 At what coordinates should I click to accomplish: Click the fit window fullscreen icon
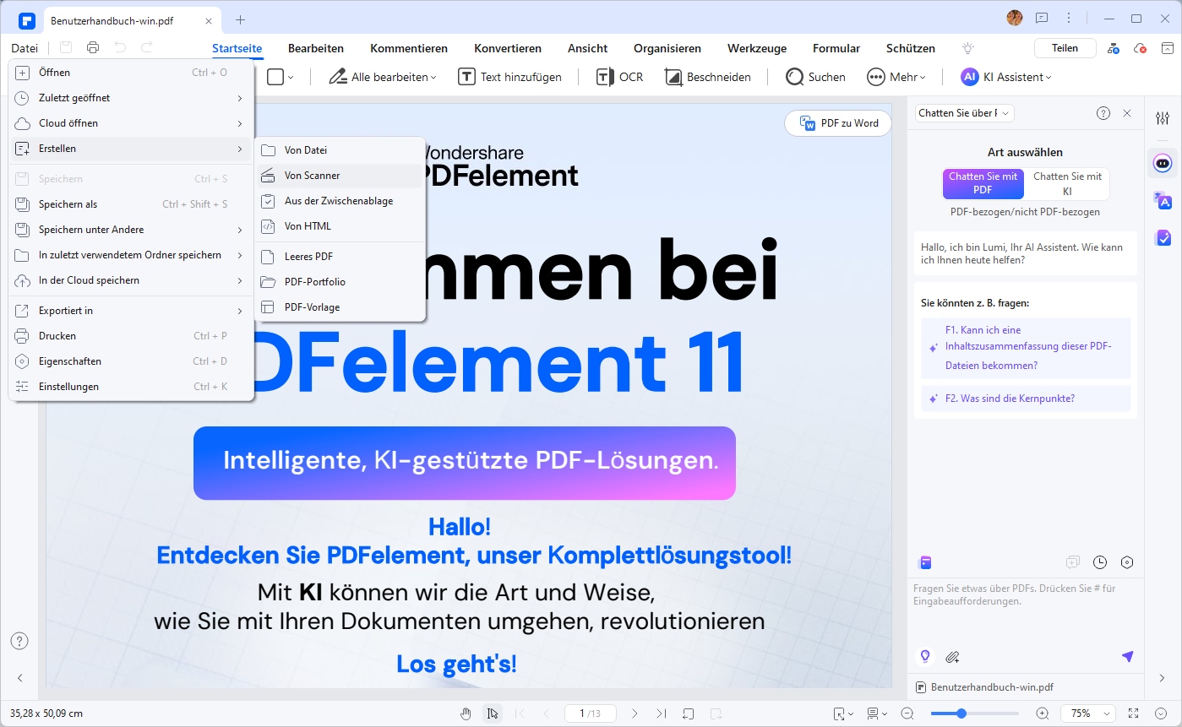1134,713
